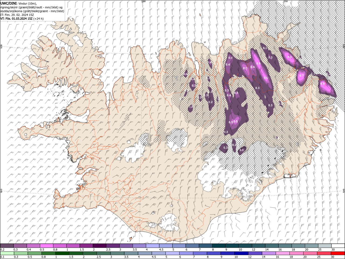The width and height of the screenshot is (345, 259).
Task: Click the 0.6 snowfall value on the map
Action: (x=266, y=78)
